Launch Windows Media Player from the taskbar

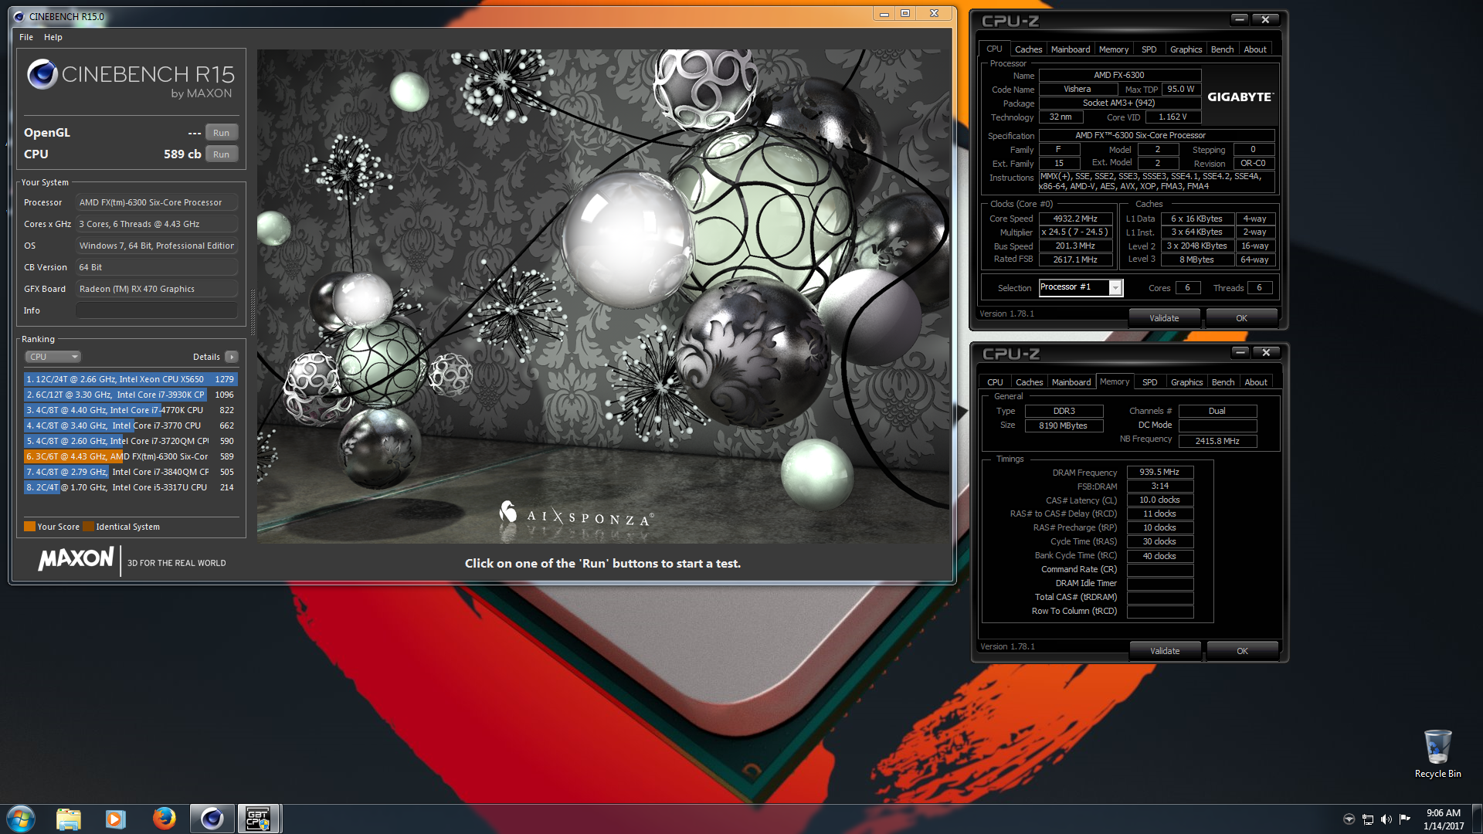tap(115, 819)
